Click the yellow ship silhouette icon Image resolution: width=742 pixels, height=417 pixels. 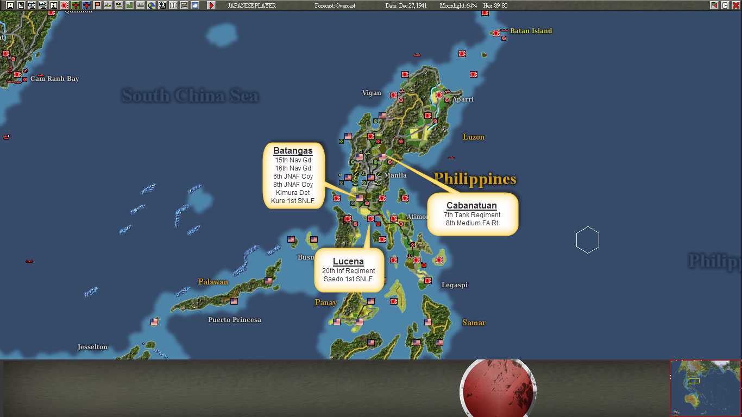tap(108, 5)
